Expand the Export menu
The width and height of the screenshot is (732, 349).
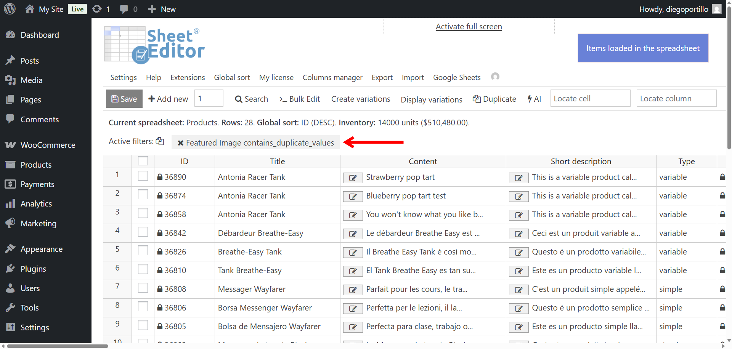pos(382,77)
